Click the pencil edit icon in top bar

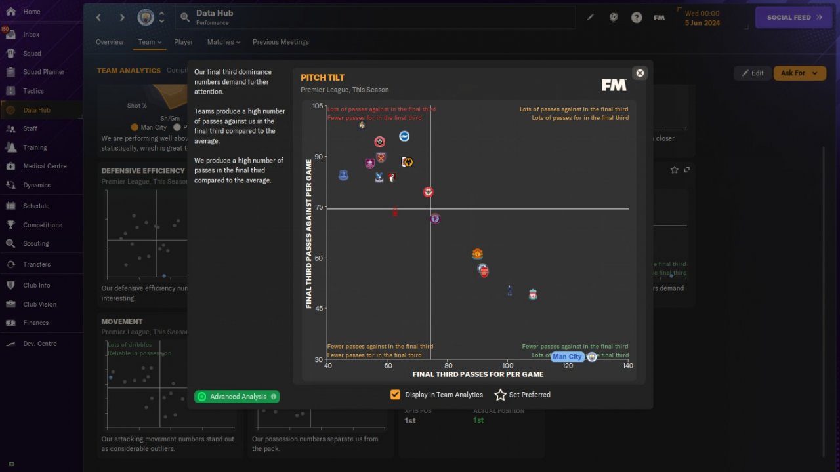[590, 18]
